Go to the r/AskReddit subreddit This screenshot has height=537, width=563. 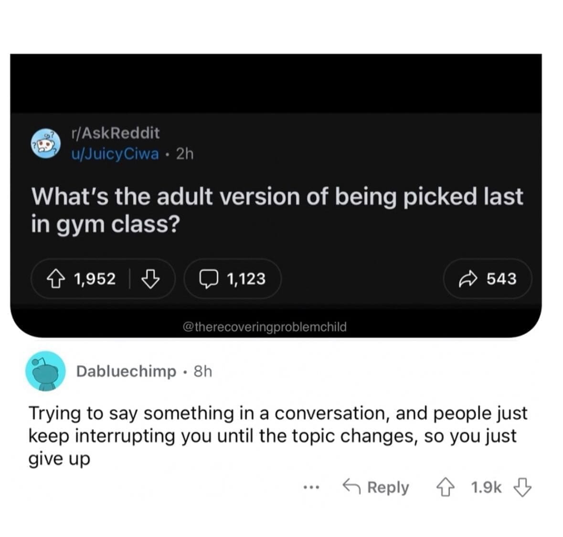(115, 133)
